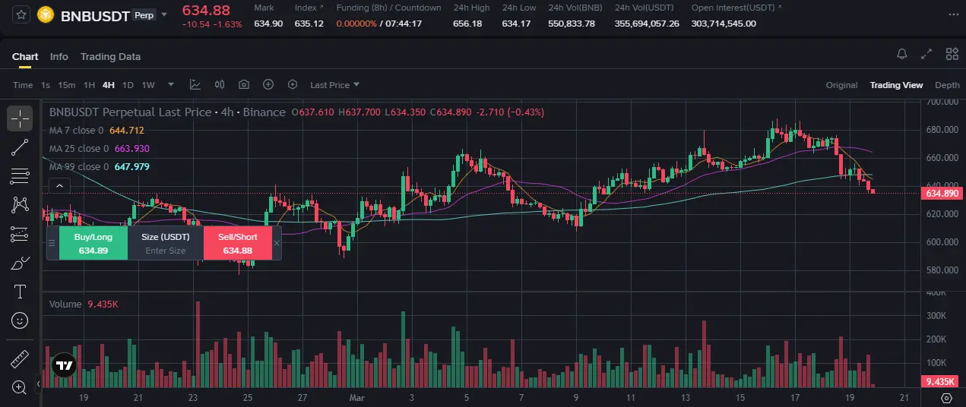Click the plus circle compare icon
The image size is (966, 407).
(x=268, y=85)
